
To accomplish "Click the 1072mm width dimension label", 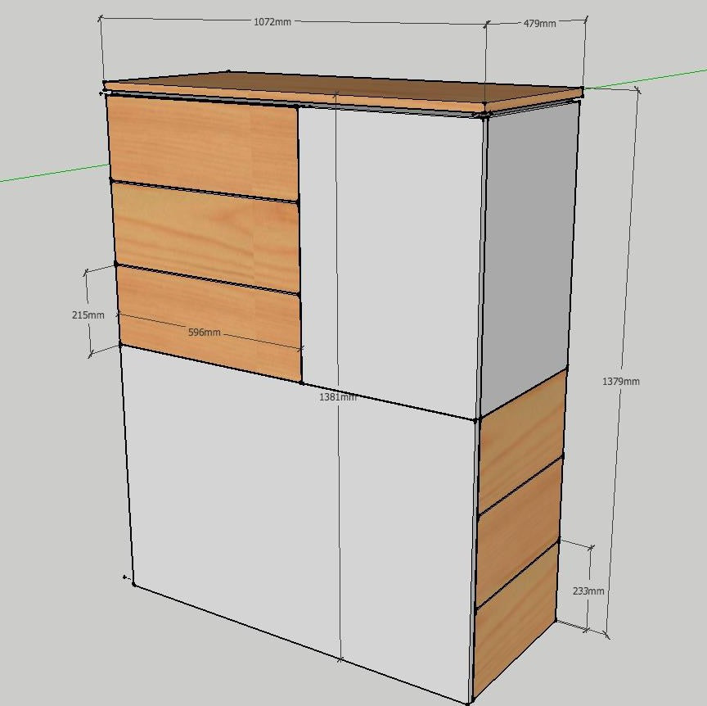I will coord(272,21).
